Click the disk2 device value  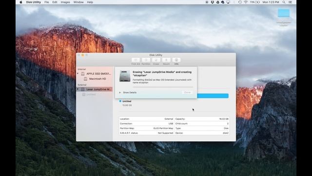tap(226, 133)
